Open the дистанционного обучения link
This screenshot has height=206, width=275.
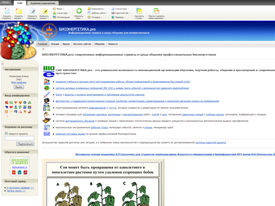(80, 121)
